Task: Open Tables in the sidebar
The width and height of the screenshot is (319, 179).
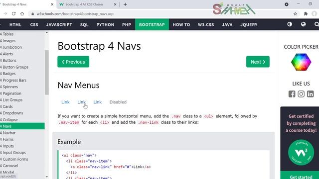Action: point(22,34)
